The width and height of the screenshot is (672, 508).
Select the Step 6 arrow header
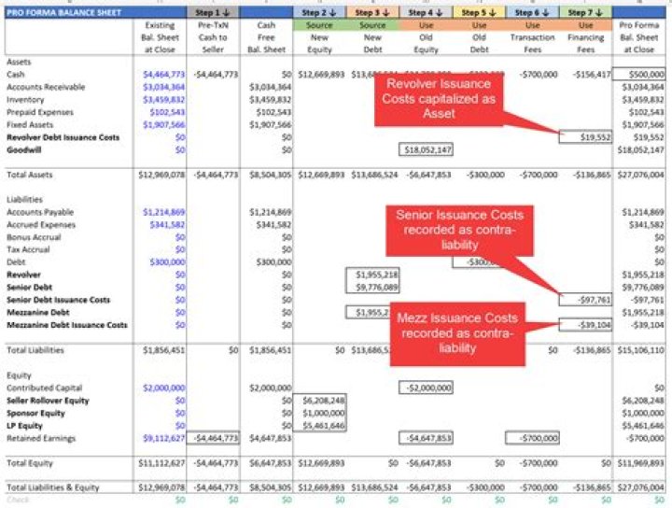coord(533,12)
